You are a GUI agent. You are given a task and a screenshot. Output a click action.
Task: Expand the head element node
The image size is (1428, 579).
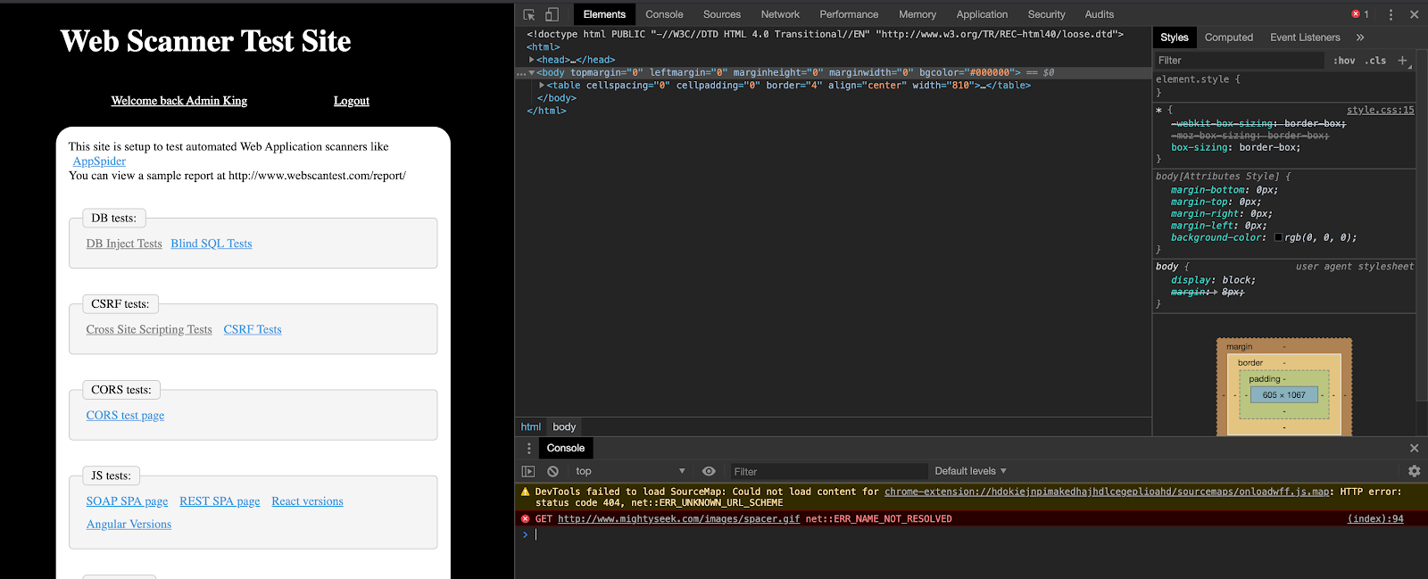tap(532, 60)
